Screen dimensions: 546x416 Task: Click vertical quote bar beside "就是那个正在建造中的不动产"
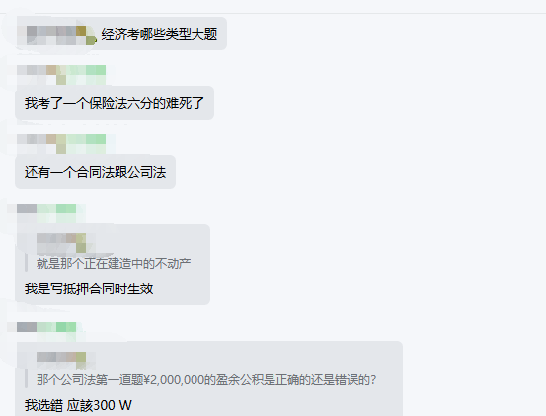[x=26, y=264]
